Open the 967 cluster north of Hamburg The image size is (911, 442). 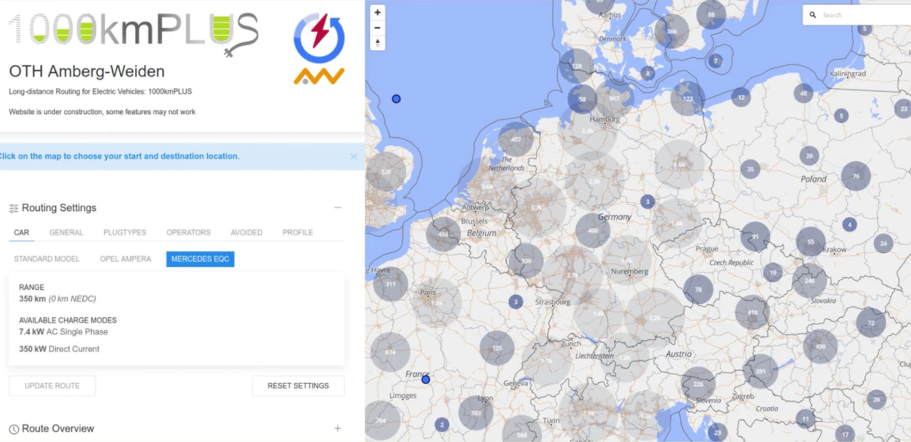pos(615,99)
